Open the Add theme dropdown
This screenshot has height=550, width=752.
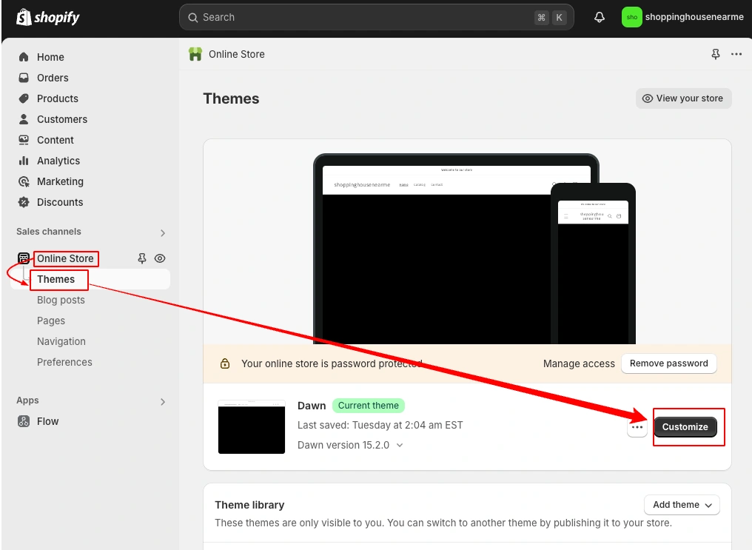(x=682, y=505)
